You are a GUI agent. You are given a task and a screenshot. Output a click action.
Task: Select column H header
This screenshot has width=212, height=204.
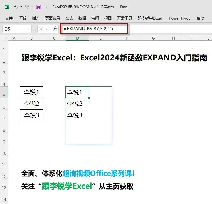pyautogui.click(x=174, y=38)
